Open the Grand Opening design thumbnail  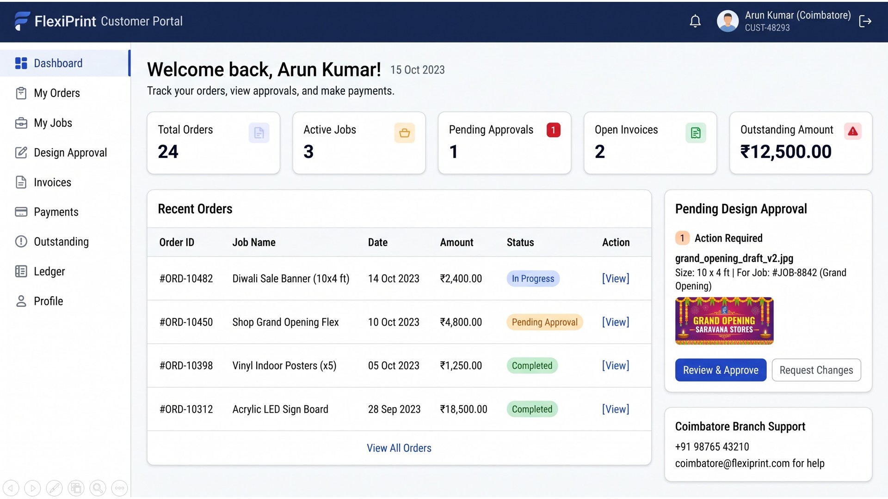tap(724, 321)
